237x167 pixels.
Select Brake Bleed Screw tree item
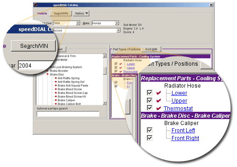pyautogui.click(x=70, y=89)
